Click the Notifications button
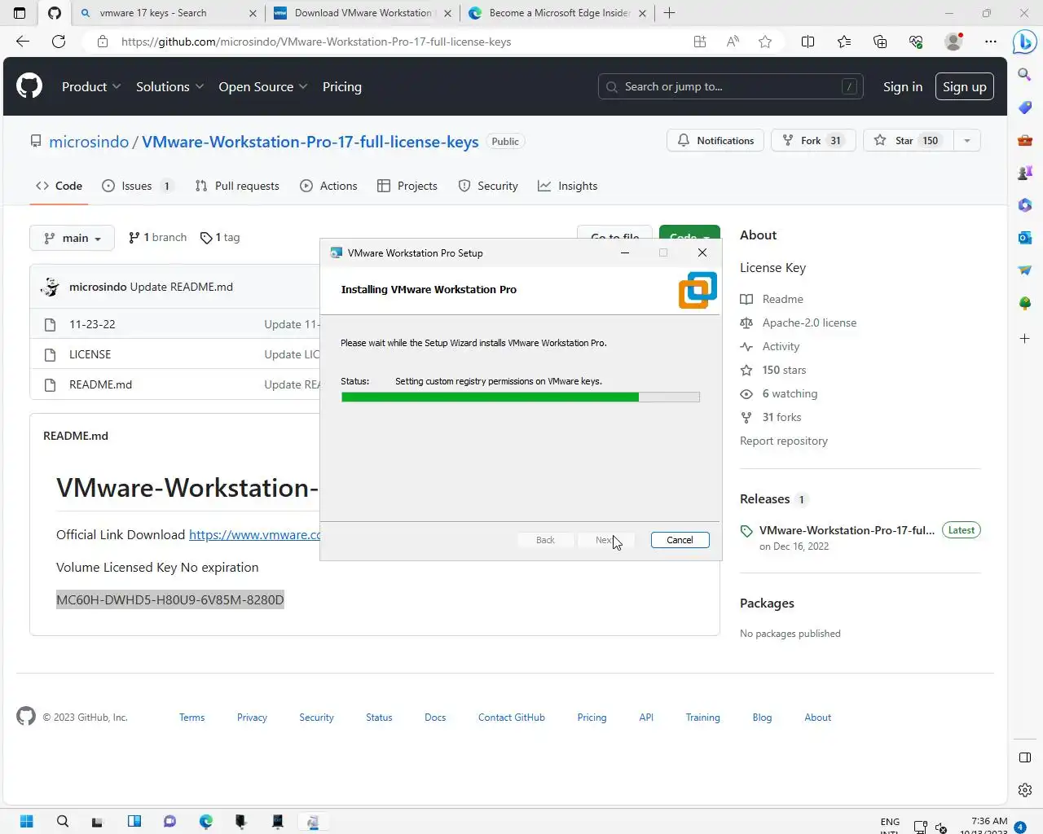This screenshot has width=1043, height=834. (x=715, y=141)
